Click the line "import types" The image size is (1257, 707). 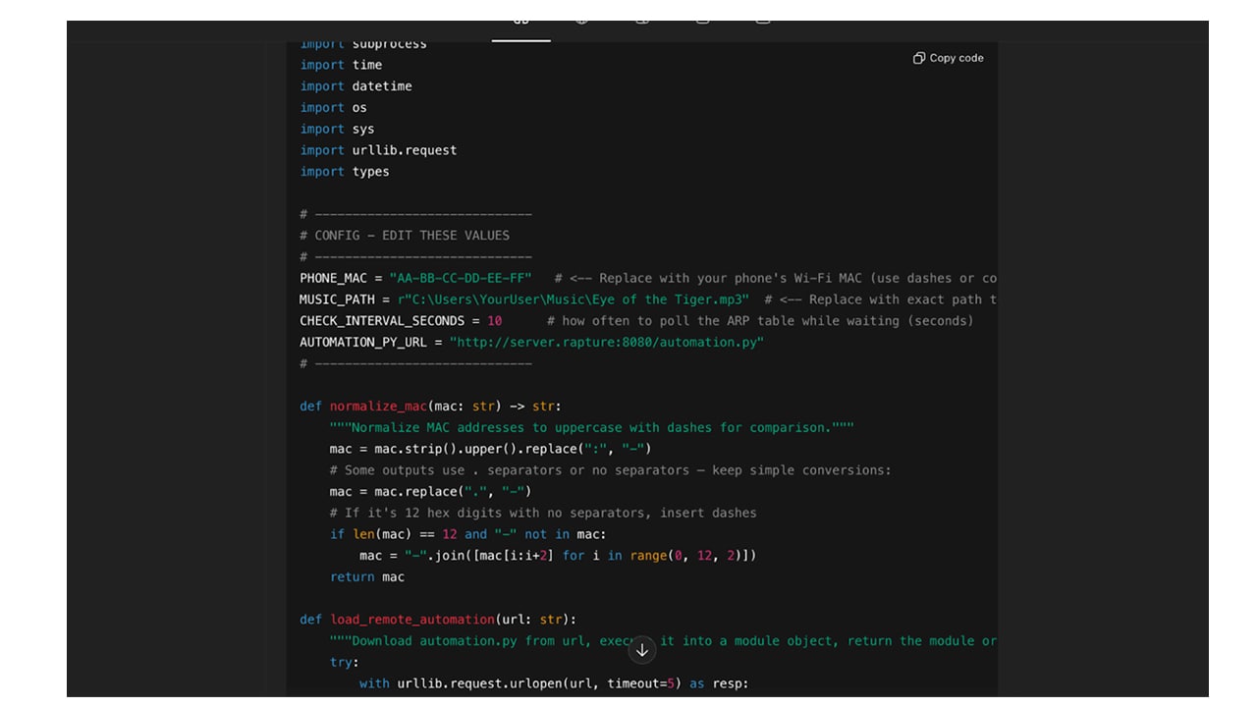click(345, 172)
